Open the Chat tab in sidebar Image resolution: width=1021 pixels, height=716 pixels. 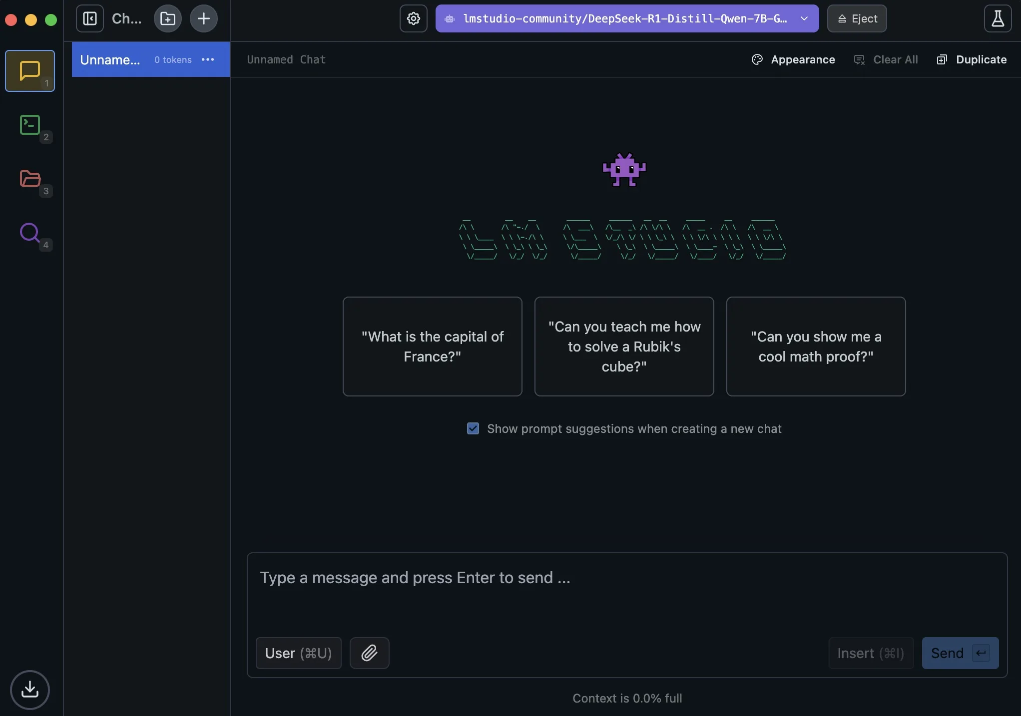coord(30,70)
